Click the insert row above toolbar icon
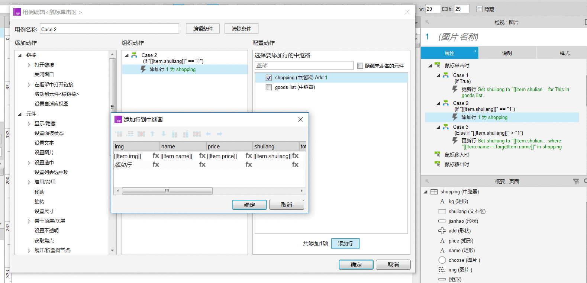 [x=119, y=134]
